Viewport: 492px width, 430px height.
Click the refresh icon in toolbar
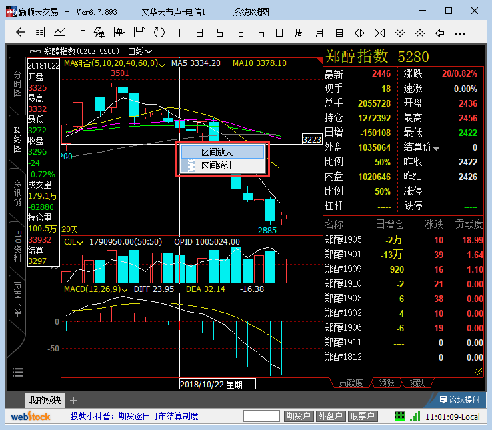tap(159, 32)
